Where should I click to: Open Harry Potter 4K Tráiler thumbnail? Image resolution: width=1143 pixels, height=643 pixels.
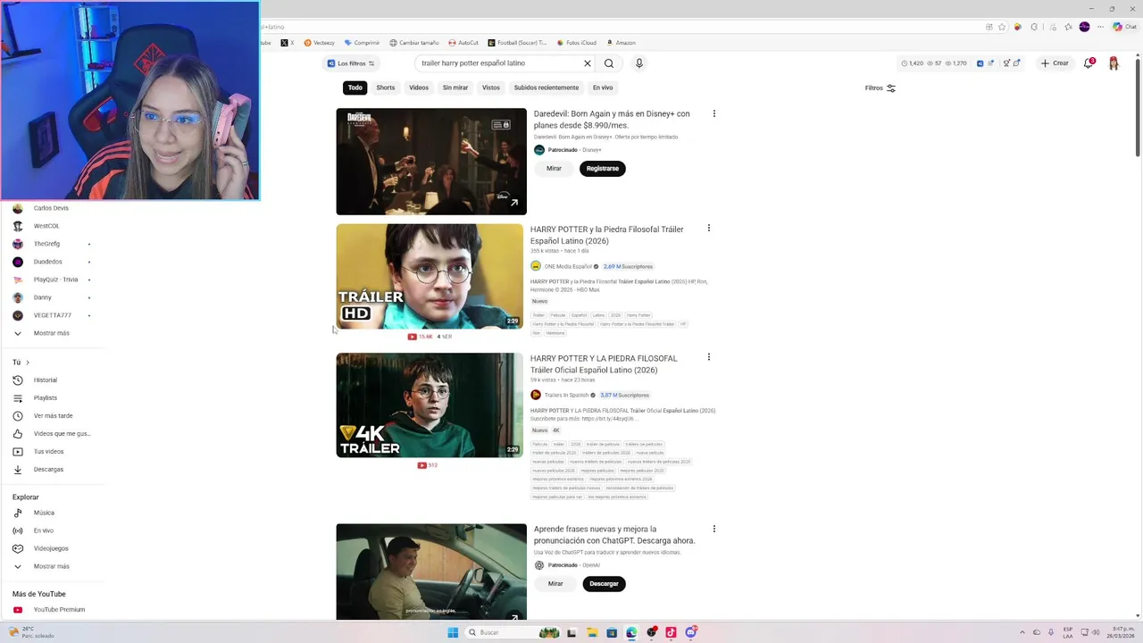coord(430,405)
